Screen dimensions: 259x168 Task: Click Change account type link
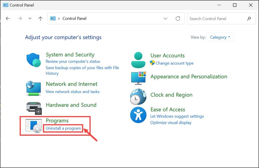pos(175,63)
